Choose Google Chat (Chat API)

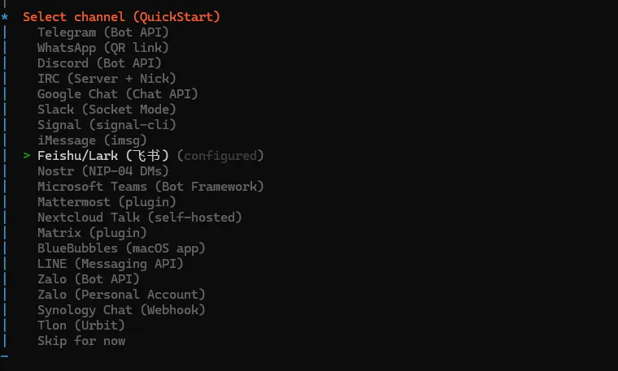118,94
